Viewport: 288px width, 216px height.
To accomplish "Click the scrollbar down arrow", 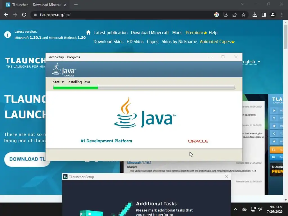I will [x=285, y=200].
